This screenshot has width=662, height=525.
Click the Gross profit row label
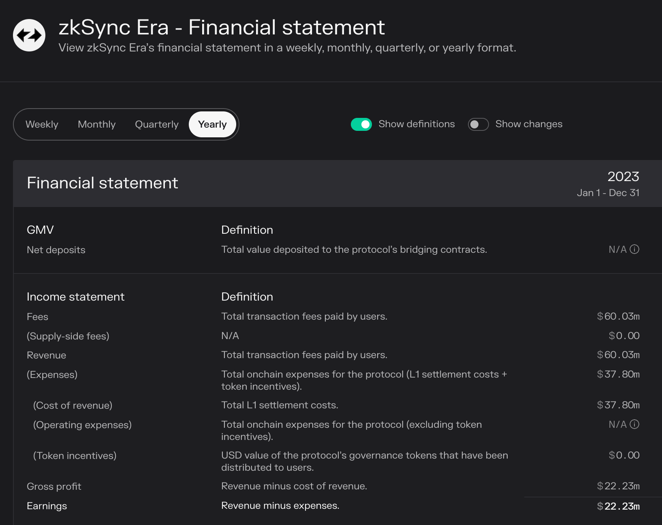pos(54,487)
